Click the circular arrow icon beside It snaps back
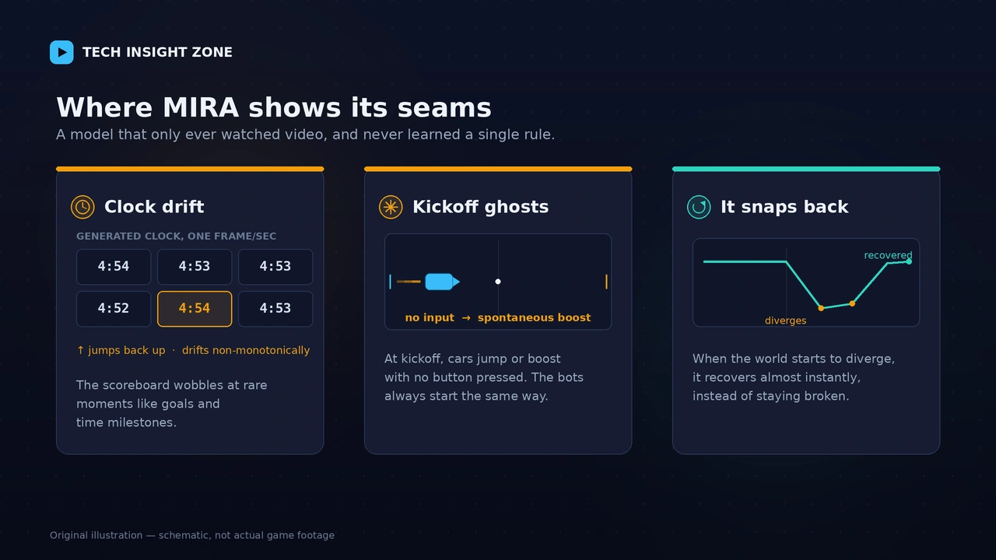Image resolution: width=996 pixels, height=560 pixels. [x=699, y=207]
